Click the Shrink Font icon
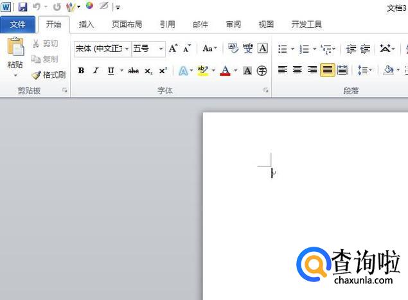Screen dimensions: 408x300 tap(187, 48)
